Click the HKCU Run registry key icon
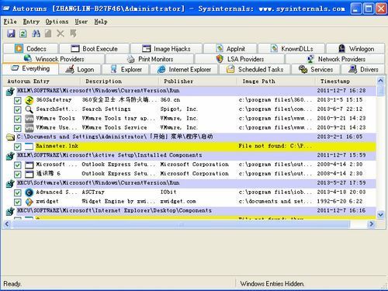Viewport: 388px width, 291px height. (10, 183)
